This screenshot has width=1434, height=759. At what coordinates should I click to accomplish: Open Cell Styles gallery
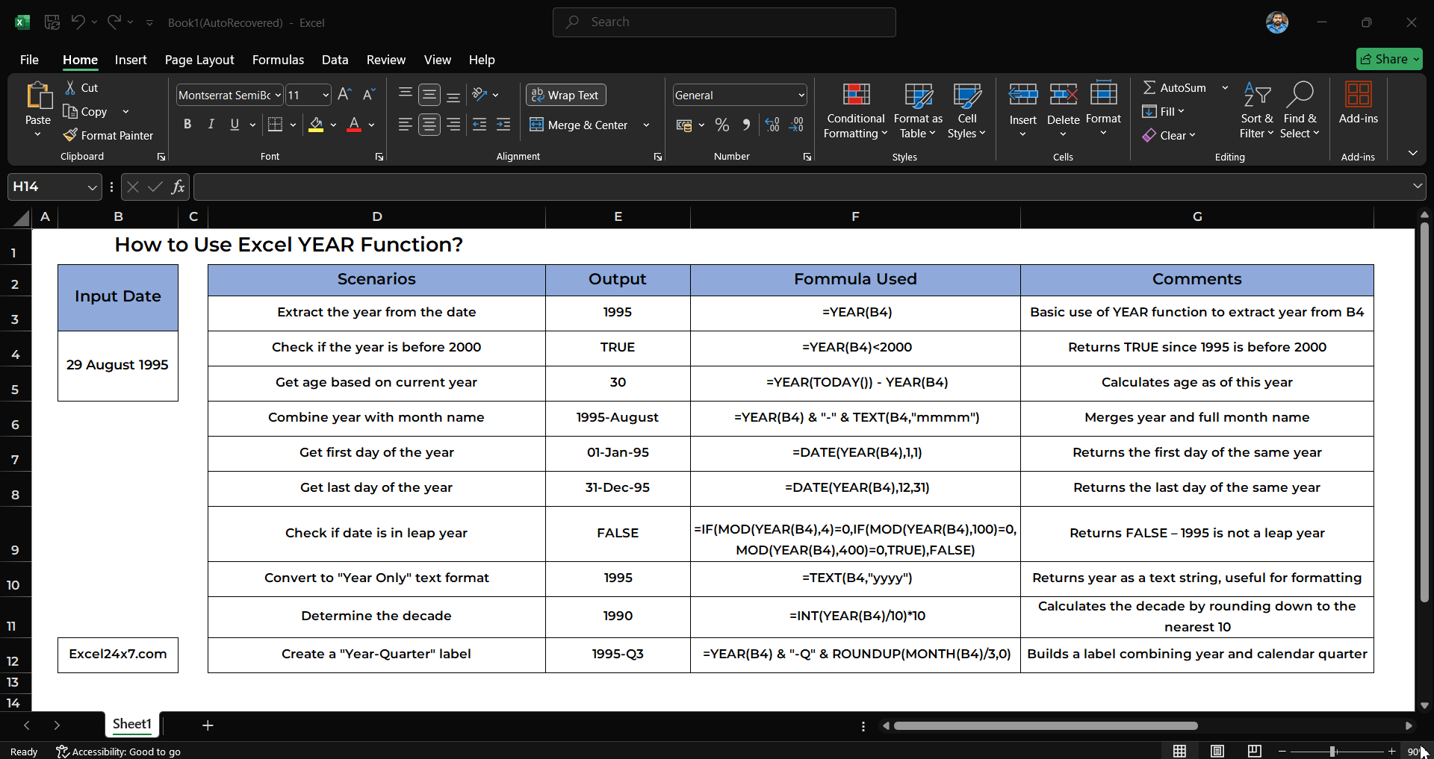point(966,110)
